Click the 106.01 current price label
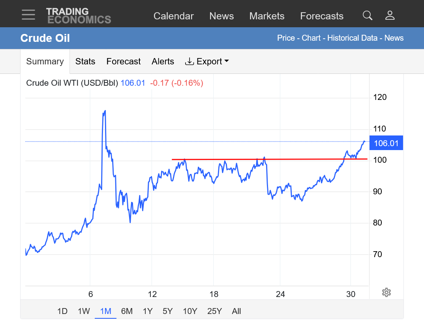This screenshot has width=424, height=329. [386, 143]
